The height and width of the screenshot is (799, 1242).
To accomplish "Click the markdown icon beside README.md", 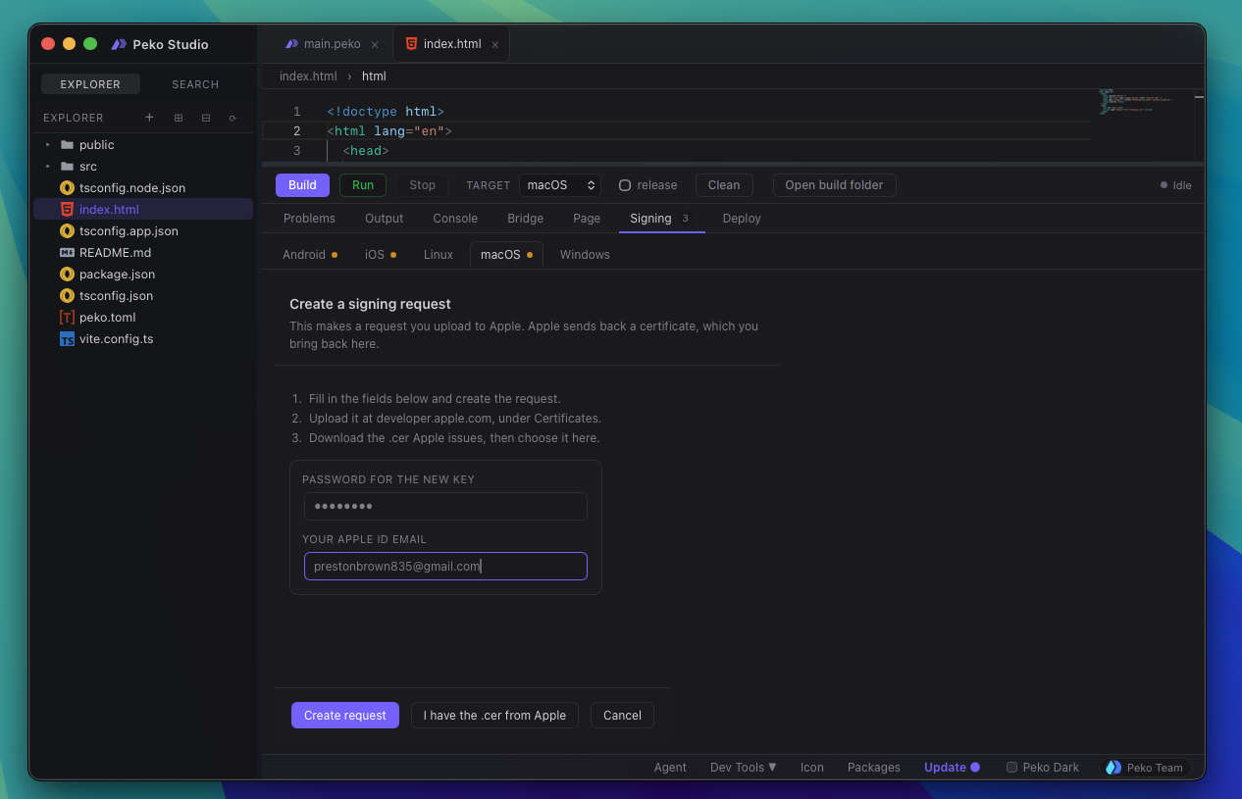I will click(x=67, y=252).
